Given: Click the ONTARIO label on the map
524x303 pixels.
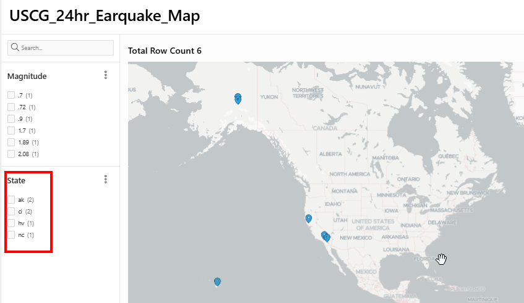Looking at the screenshot, I should click(408, 180).
